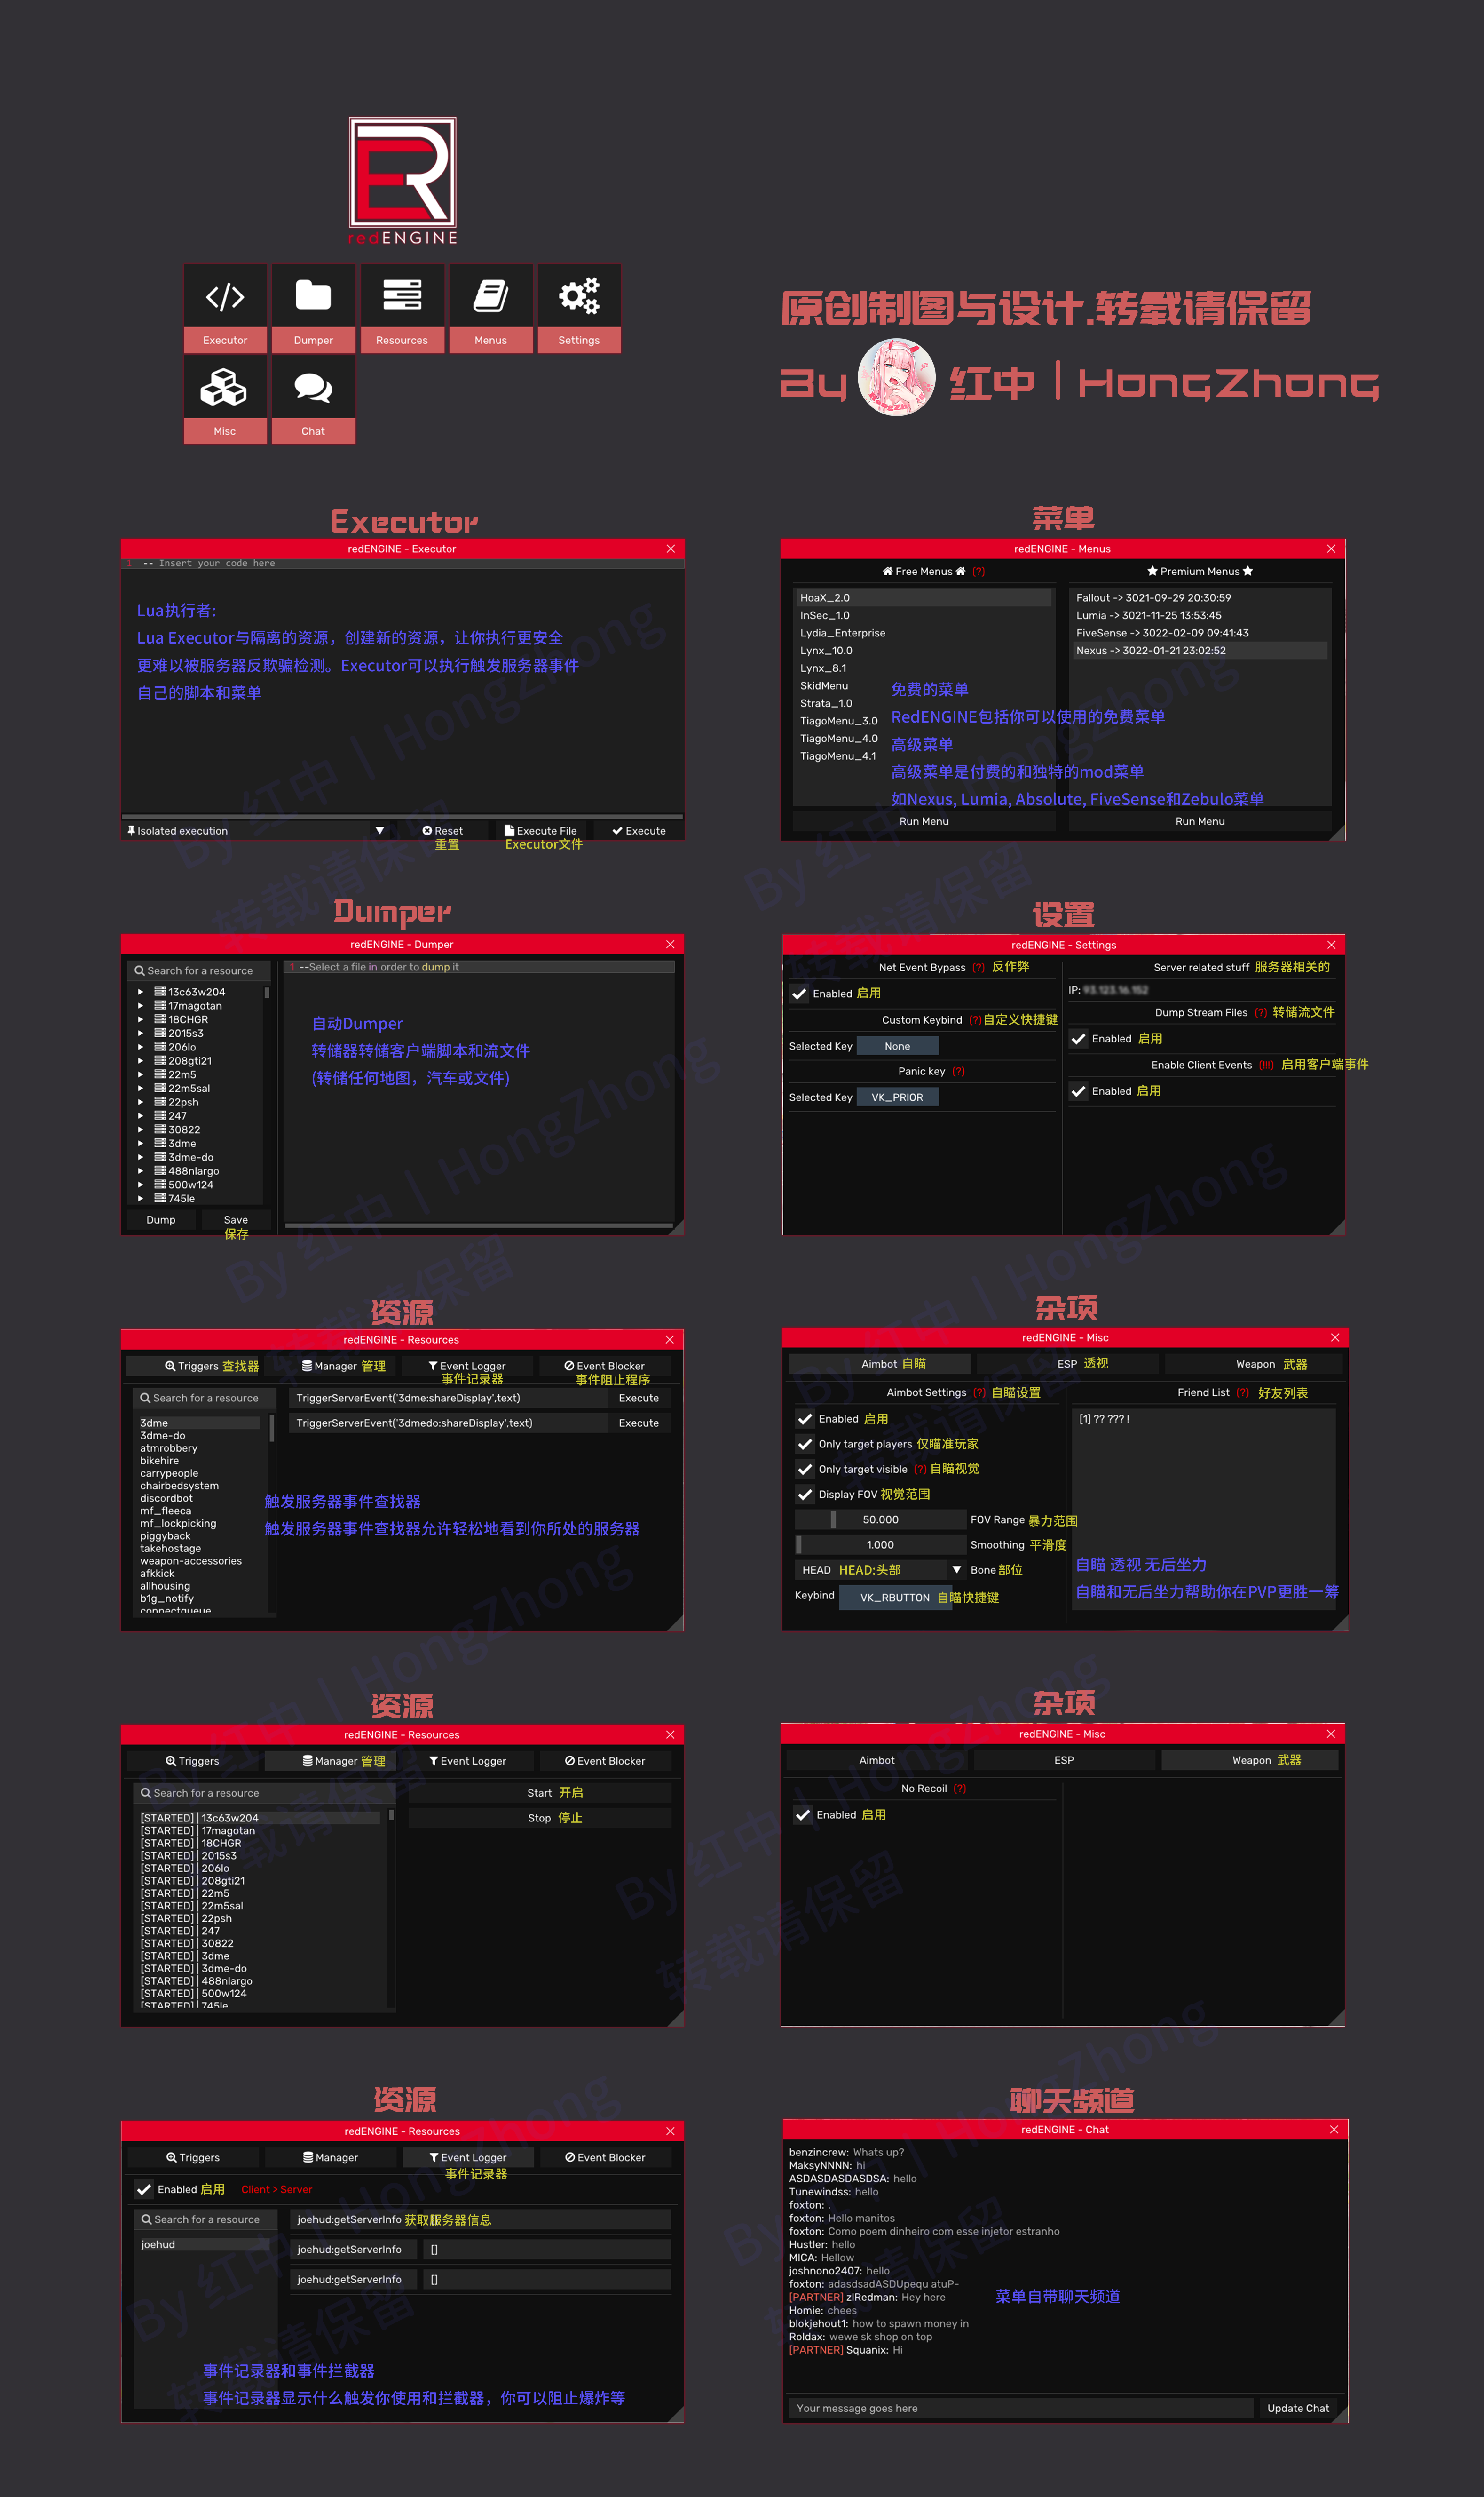Image resolution: width=1484 pixels, height=2497 pixels.
Task: Click the Execute File button in Executor
Action: click(x=541, y=830)
